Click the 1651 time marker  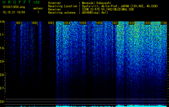[19, 23]
